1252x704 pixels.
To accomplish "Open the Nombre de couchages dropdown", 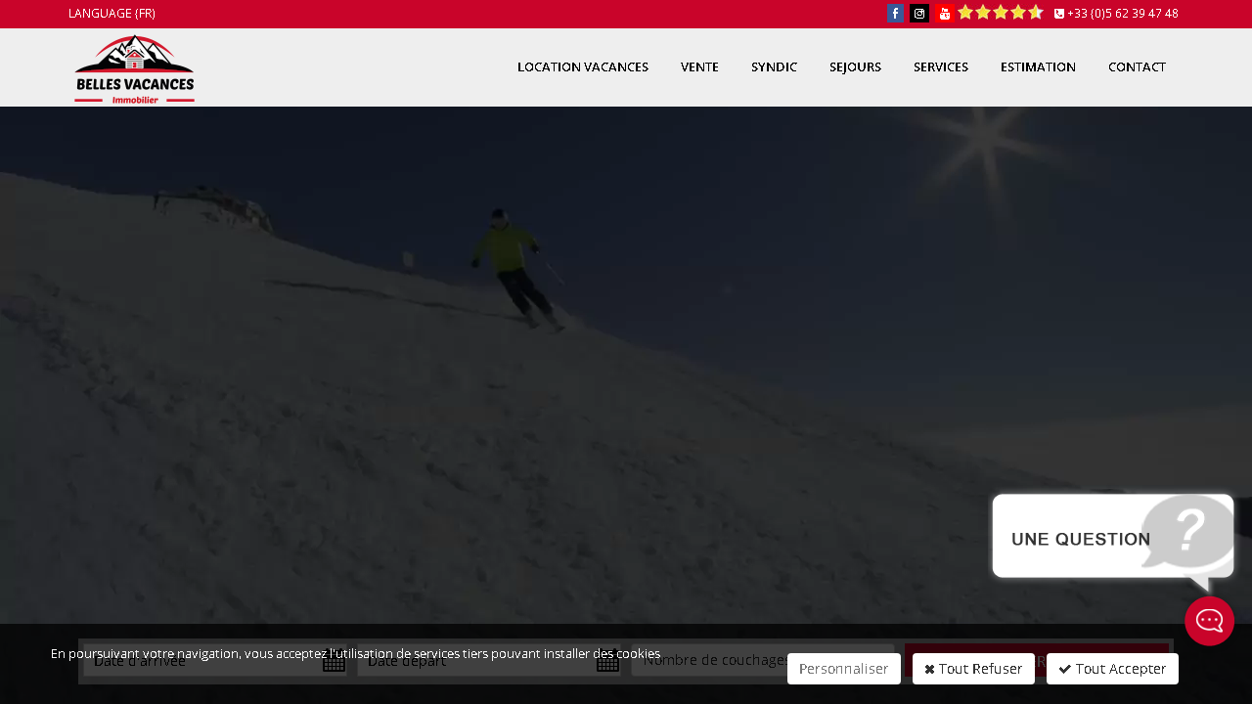I will (x=763, y=660).
